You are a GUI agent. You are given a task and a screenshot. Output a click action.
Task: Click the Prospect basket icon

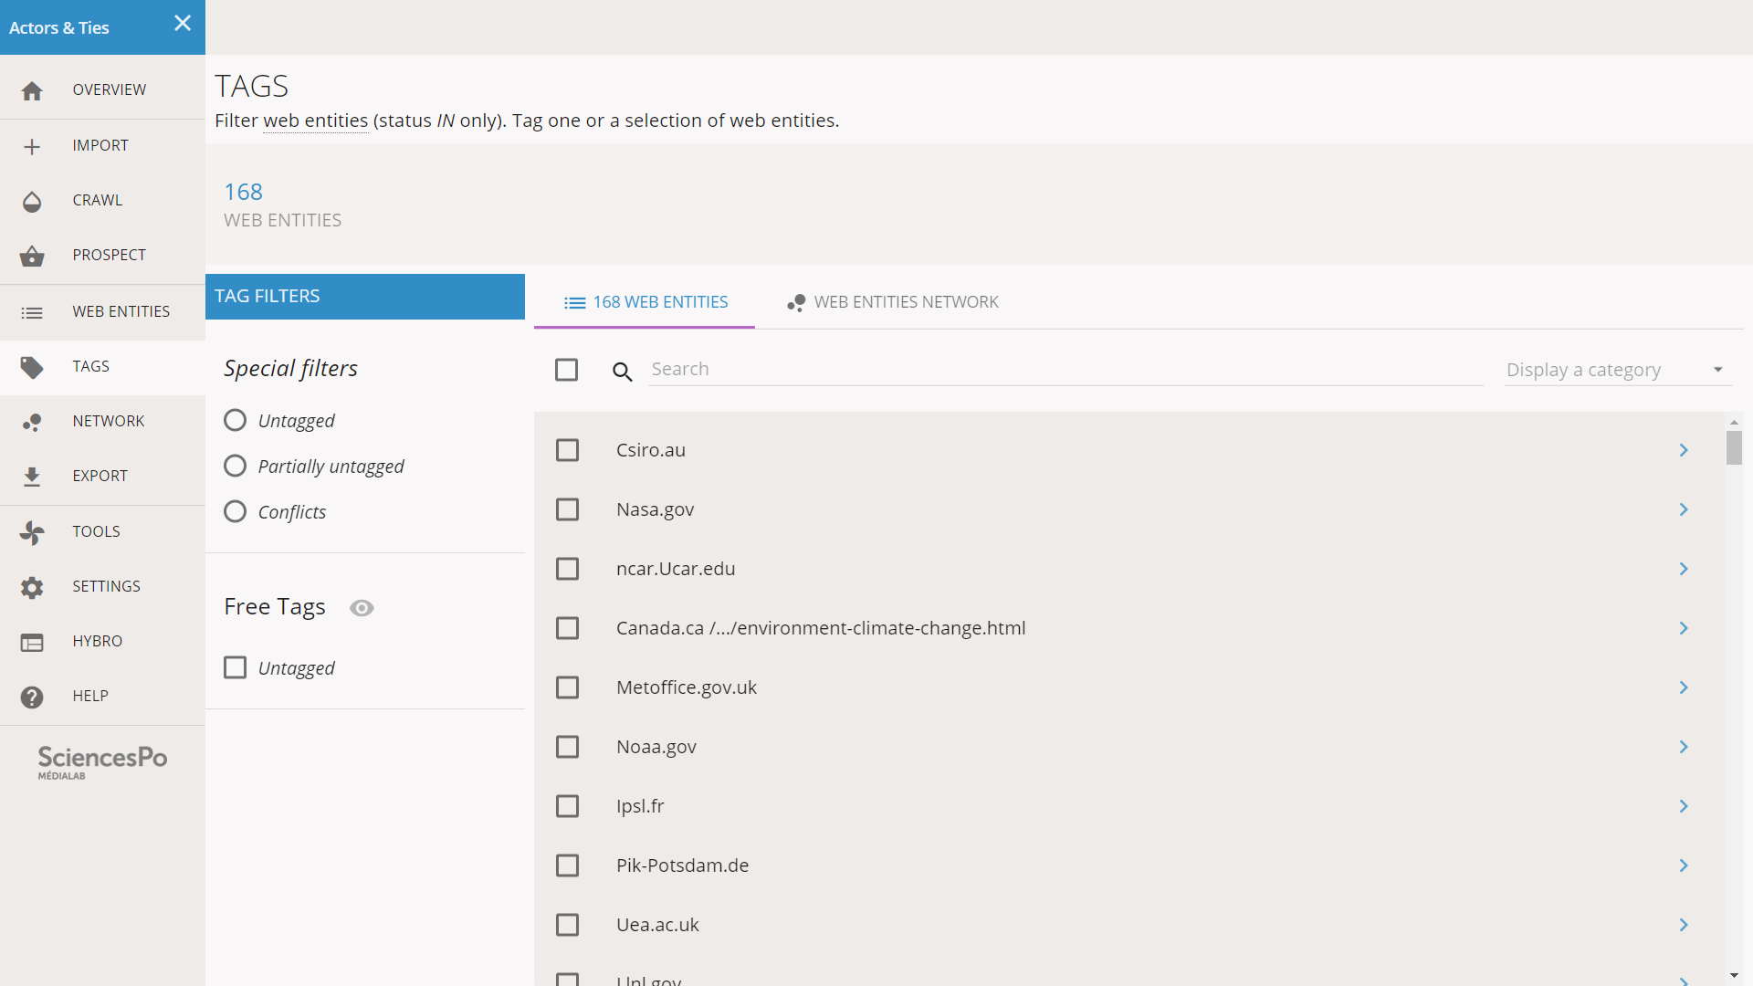point(32,256)
